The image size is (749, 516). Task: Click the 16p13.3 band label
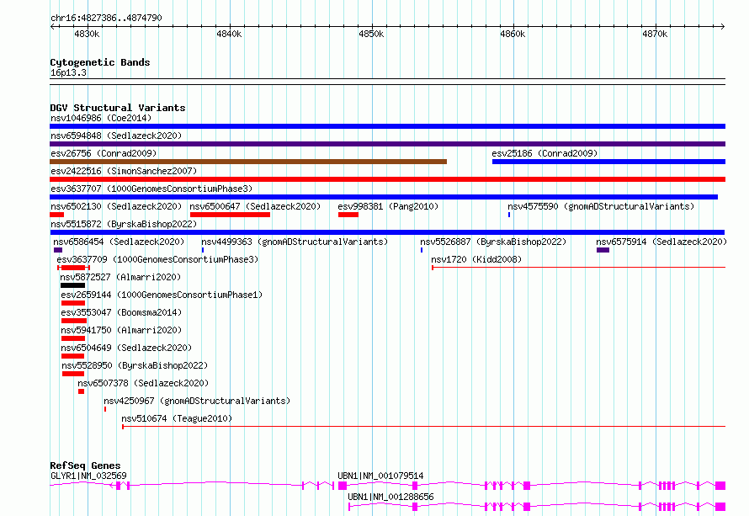68,72
